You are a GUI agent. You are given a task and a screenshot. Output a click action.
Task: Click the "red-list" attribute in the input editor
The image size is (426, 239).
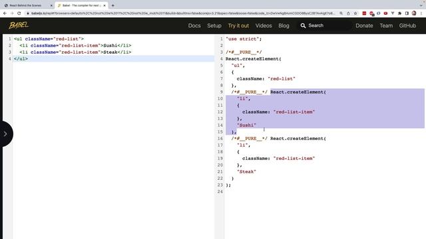click(x=67, y=39)
